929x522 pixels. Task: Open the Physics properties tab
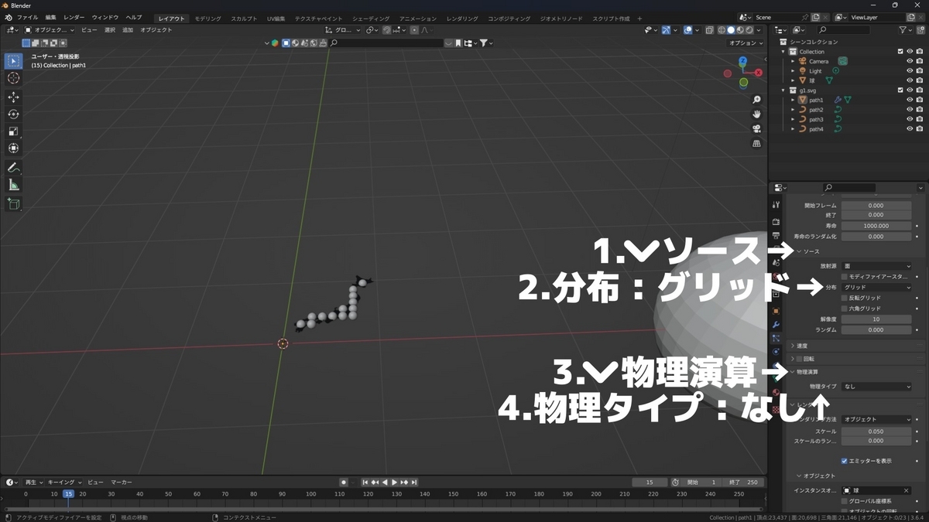tap(775, 352)
